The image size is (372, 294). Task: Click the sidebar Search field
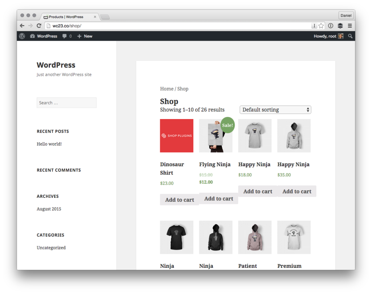66,103
